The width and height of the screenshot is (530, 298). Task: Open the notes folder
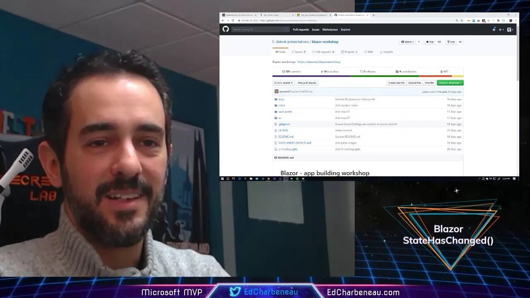[x=282, y=106]
